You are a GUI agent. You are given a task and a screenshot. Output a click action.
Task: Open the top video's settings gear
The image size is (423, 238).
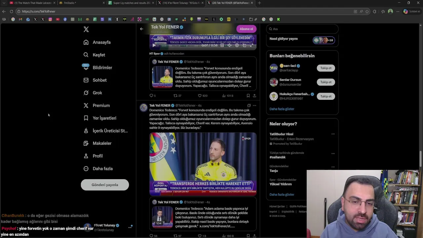(237, 46)
